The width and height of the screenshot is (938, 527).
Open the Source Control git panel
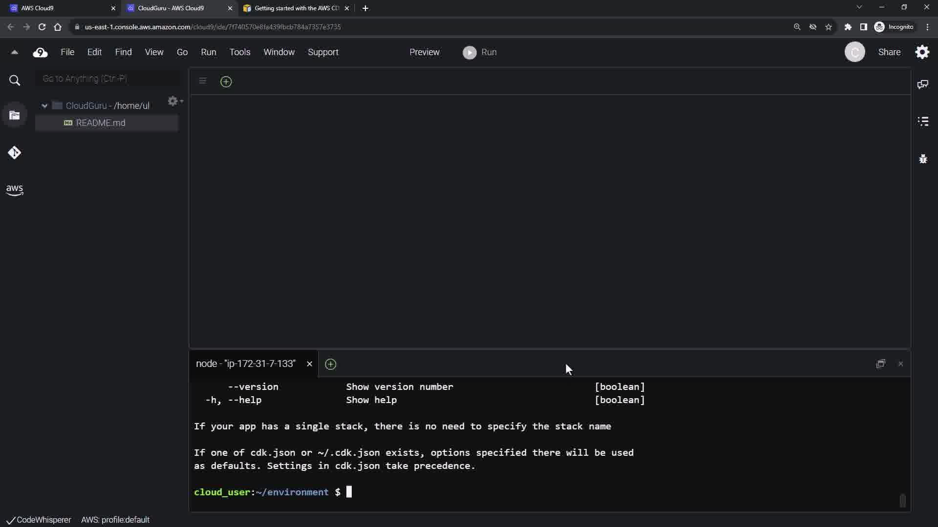click(x=14, y=153)
